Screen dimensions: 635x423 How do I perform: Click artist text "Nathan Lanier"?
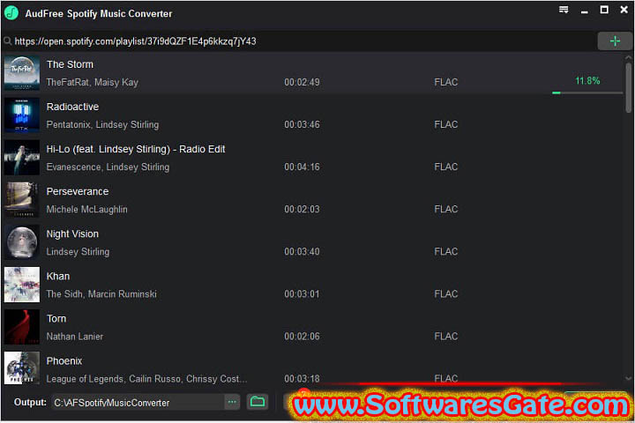coord(74,337)
